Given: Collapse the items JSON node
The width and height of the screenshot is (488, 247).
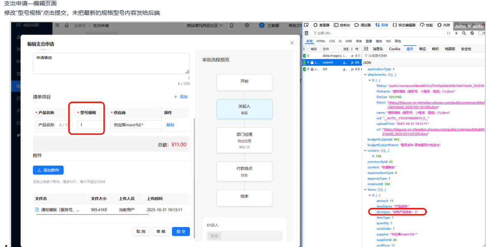Looking at the screenshot, I should [365, 190].
